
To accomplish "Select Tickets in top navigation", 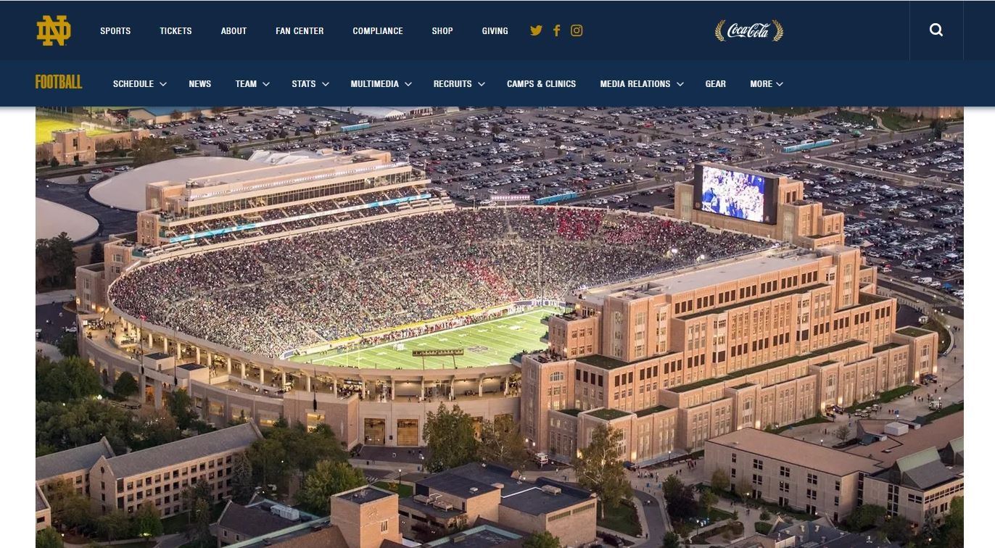I will tap(176, 31).
